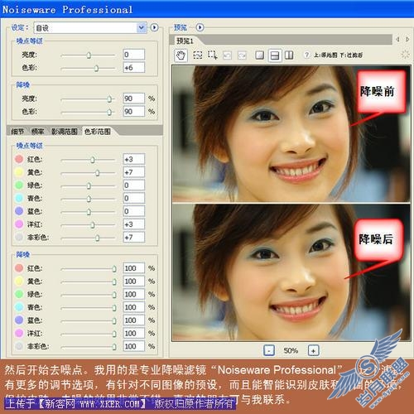
Task: Click the yellow swatch in 噪点等级
Action: [x=19, y=172]
